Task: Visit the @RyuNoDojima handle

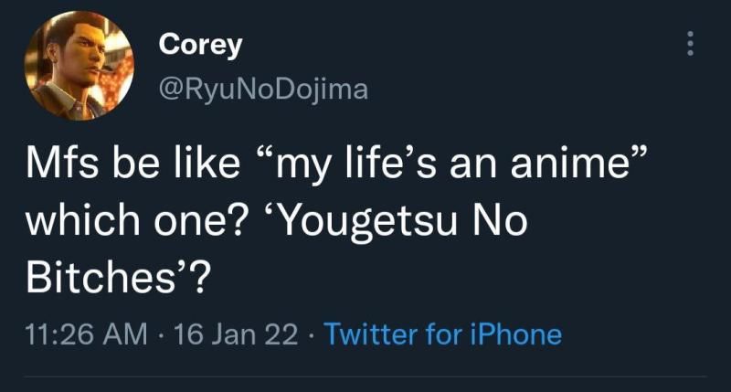Action: tap(263, 90)
